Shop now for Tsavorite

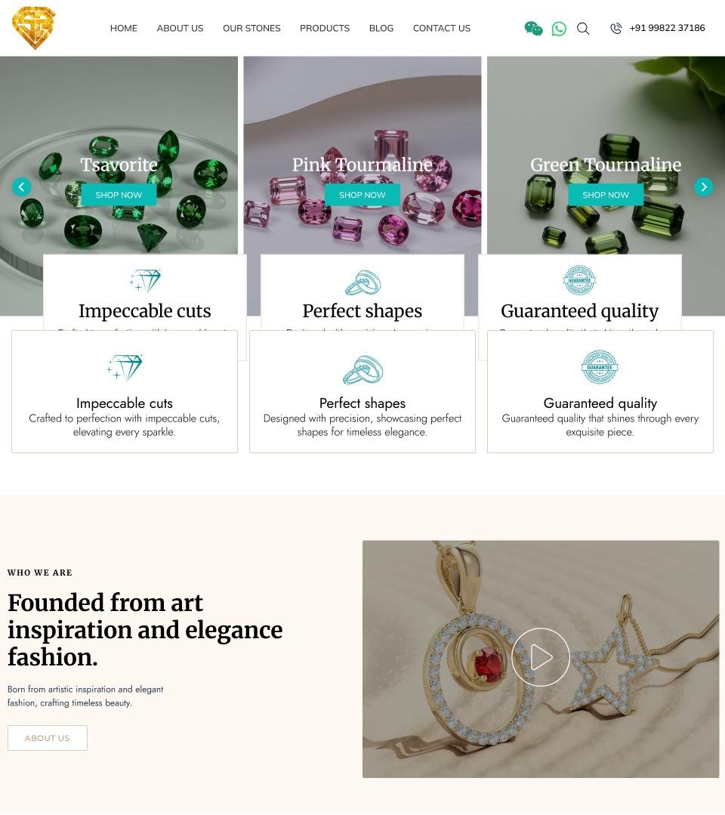[119, 195]
